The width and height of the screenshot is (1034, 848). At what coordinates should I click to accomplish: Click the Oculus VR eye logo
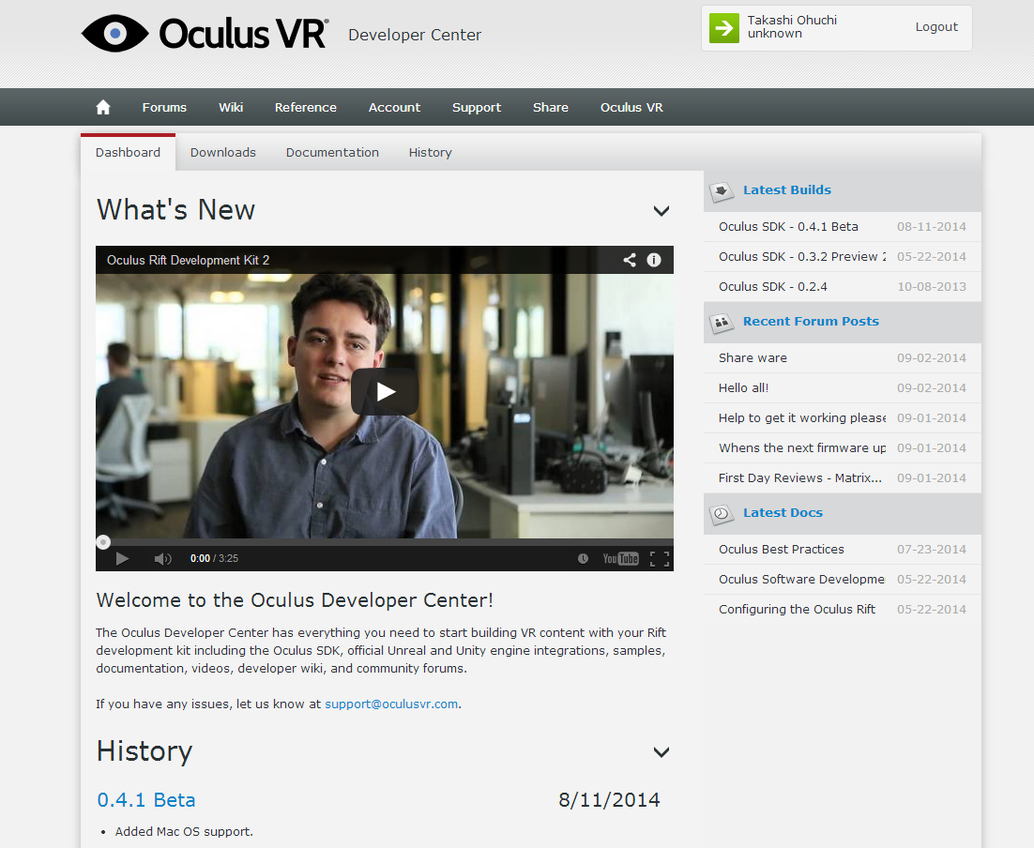[x=115, y=33]
